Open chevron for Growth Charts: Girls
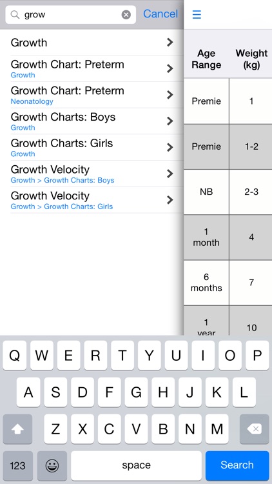Screen dimensions: 272x484 click(170, 147)
